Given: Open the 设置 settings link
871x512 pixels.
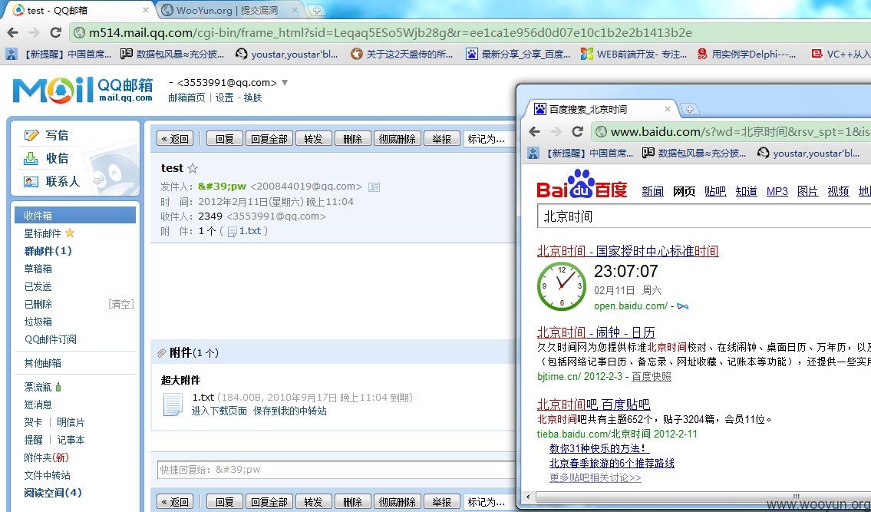Looking at the screenshot, I should click(224, 97).
